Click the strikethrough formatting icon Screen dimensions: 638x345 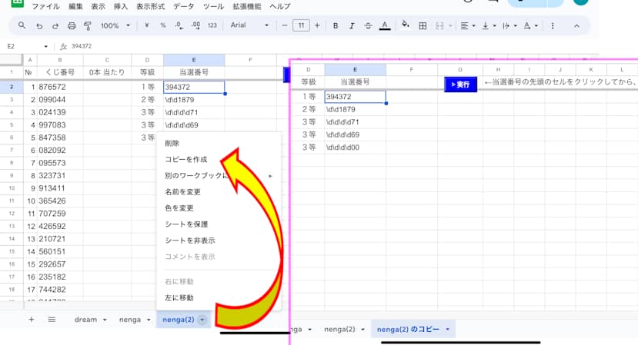pos(370,25)
